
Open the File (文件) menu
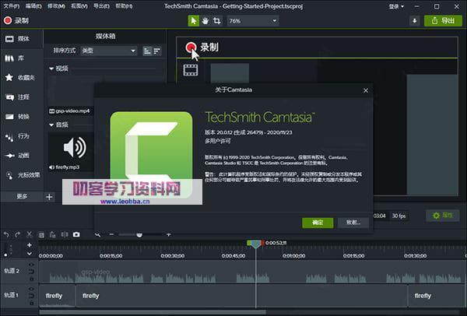(12, 6)
